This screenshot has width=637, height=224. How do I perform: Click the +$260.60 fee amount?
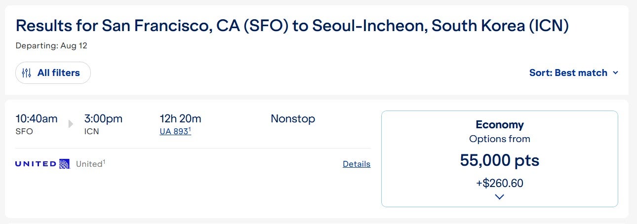(x=499, y=184)
